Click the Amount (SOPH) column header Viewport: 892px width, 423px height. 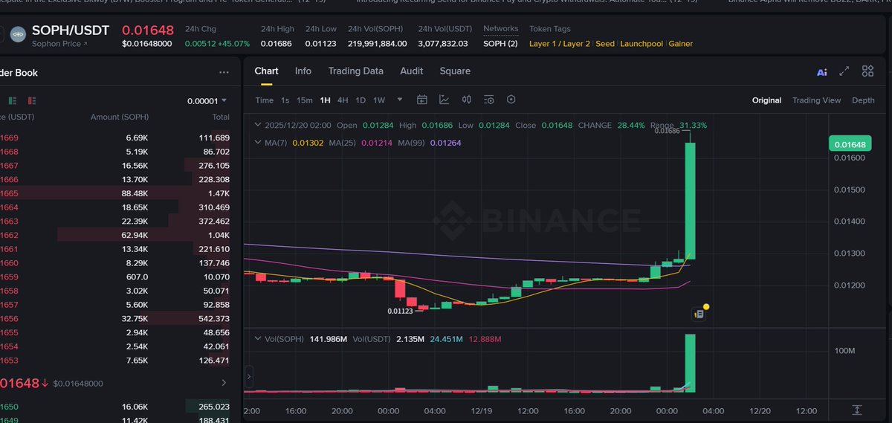pyautogui.click(x=120, y=117)
